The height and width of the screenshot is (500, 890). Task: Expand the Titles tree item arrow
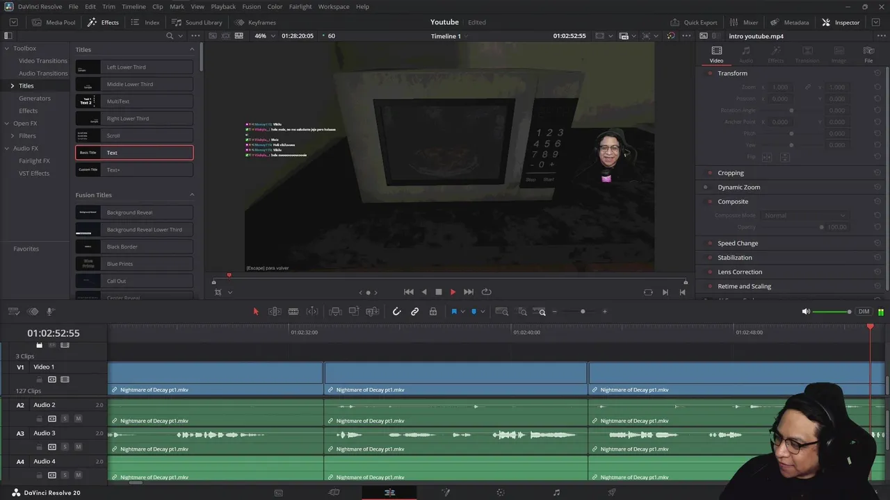click(x=12, y=86)
